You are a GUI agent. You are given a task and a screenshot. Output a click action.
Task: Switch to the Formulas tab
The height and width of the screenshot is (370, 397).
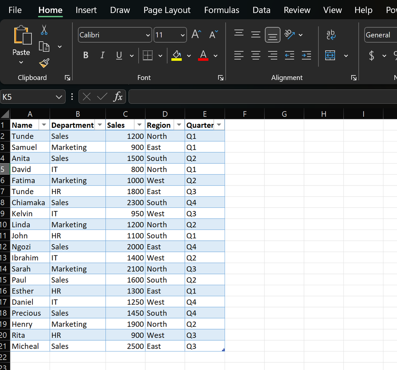pos(222,10)
